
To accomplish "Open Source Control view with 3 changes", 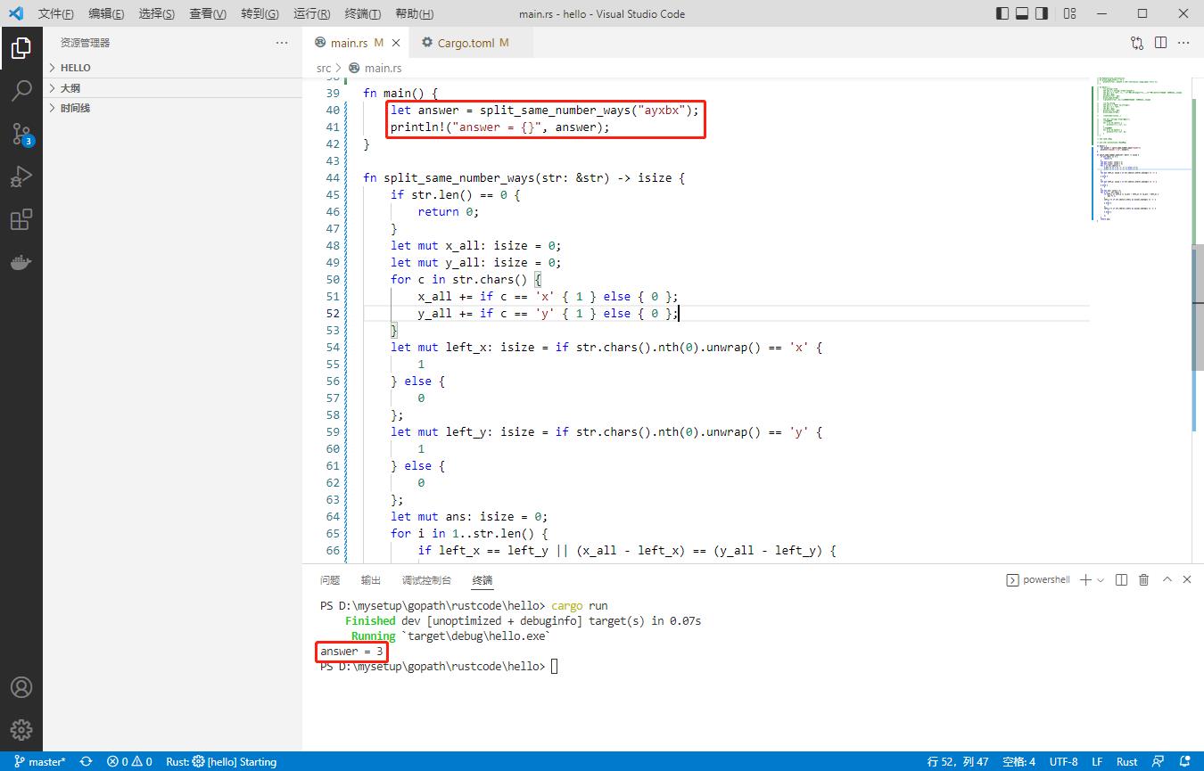I will 21,134.
